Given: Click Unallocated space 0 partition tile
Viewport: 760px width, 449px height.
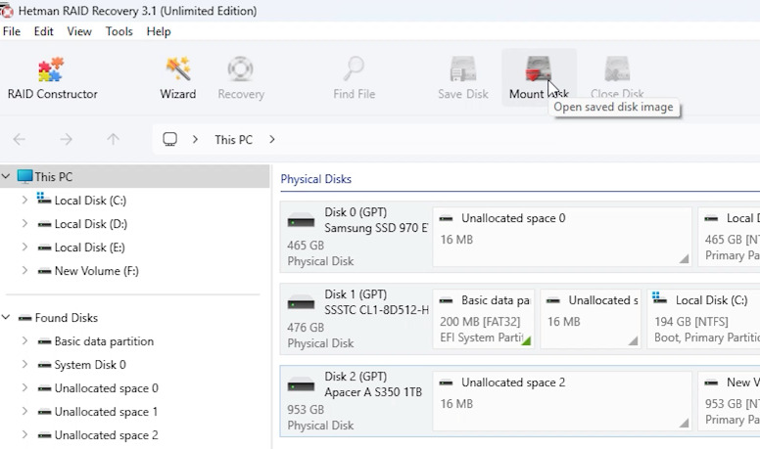Looking at the screenshot, I should (562, 237).
